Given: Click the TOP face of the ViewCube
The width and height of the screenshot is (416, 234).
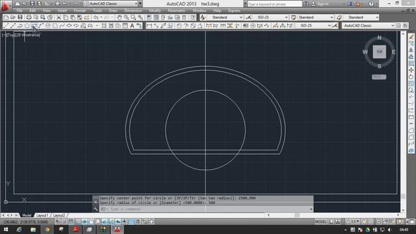Looking at the screenshot, I should [x=379, y=52].
